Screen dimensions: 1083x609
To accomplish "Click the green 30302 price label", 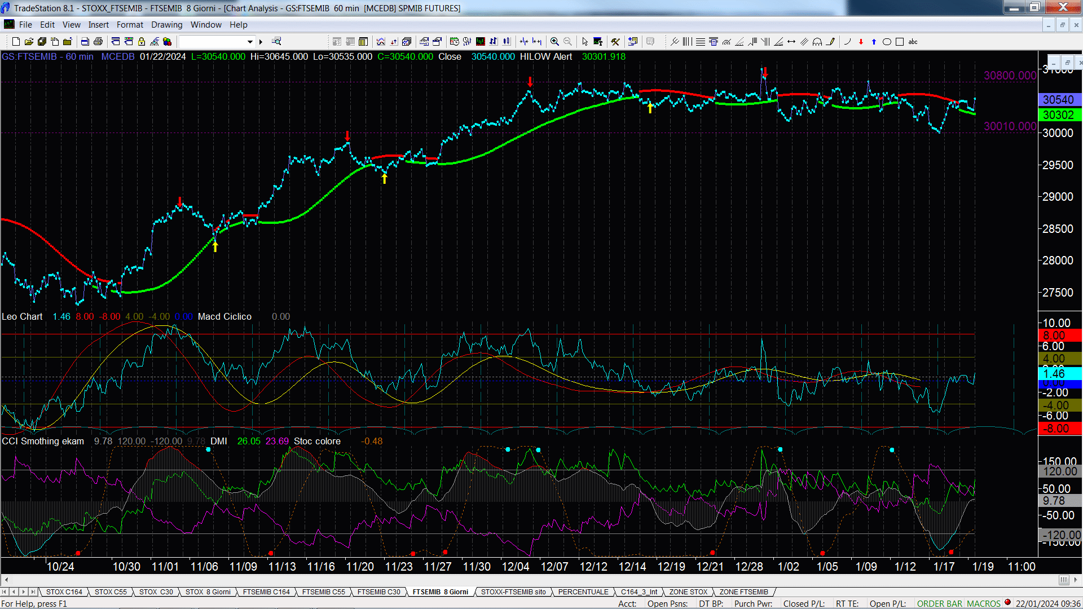I will (1059, 115).
